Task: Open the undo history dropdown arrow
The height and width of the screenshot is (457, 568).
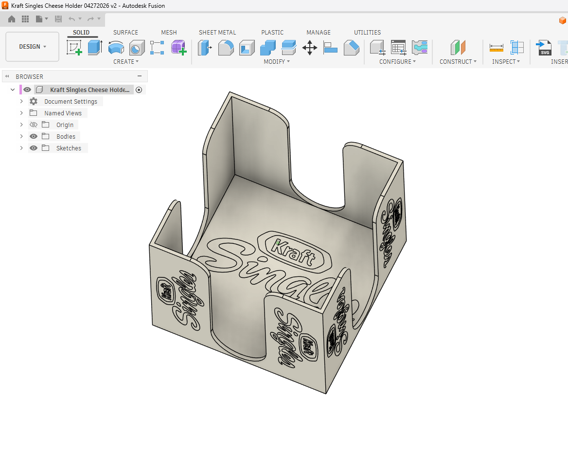Action: pyautogui.click(x=80, y=19)
